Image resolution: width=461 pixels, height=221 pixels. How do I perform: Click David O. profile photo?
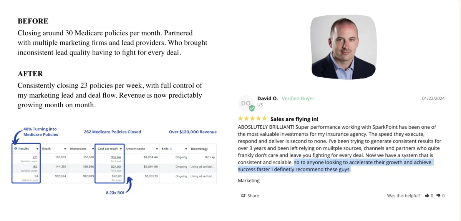coord(343,47)
